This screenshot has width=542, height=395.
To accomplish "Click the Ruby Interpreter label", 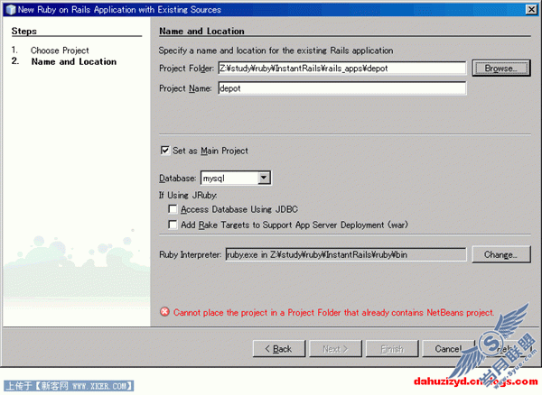I will 190,254.
